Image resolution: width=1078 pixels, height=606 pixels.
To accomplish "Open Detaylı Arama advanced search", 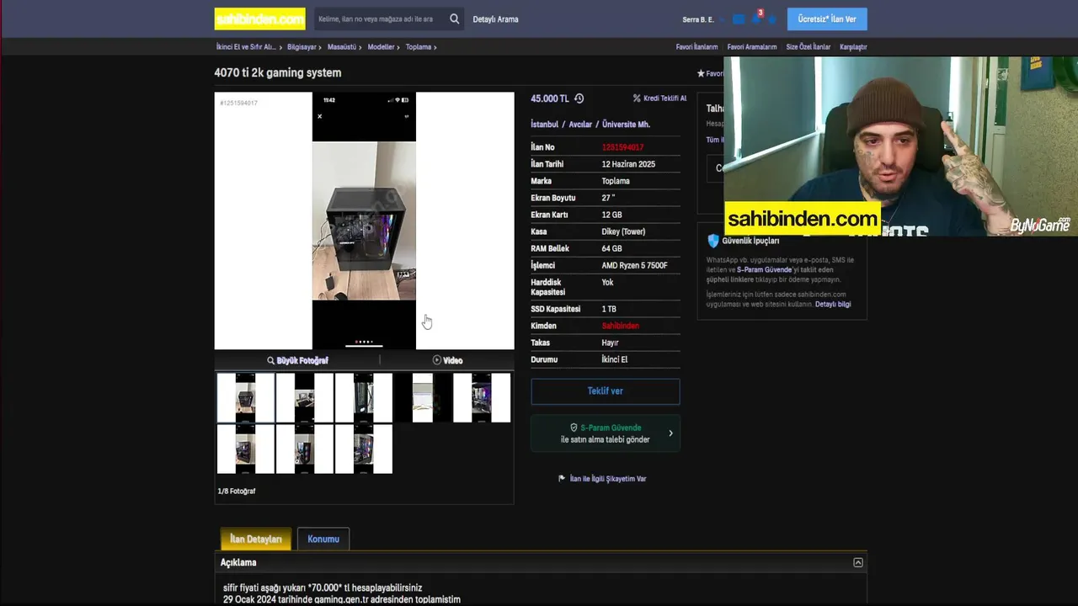I will coord(495,19).
